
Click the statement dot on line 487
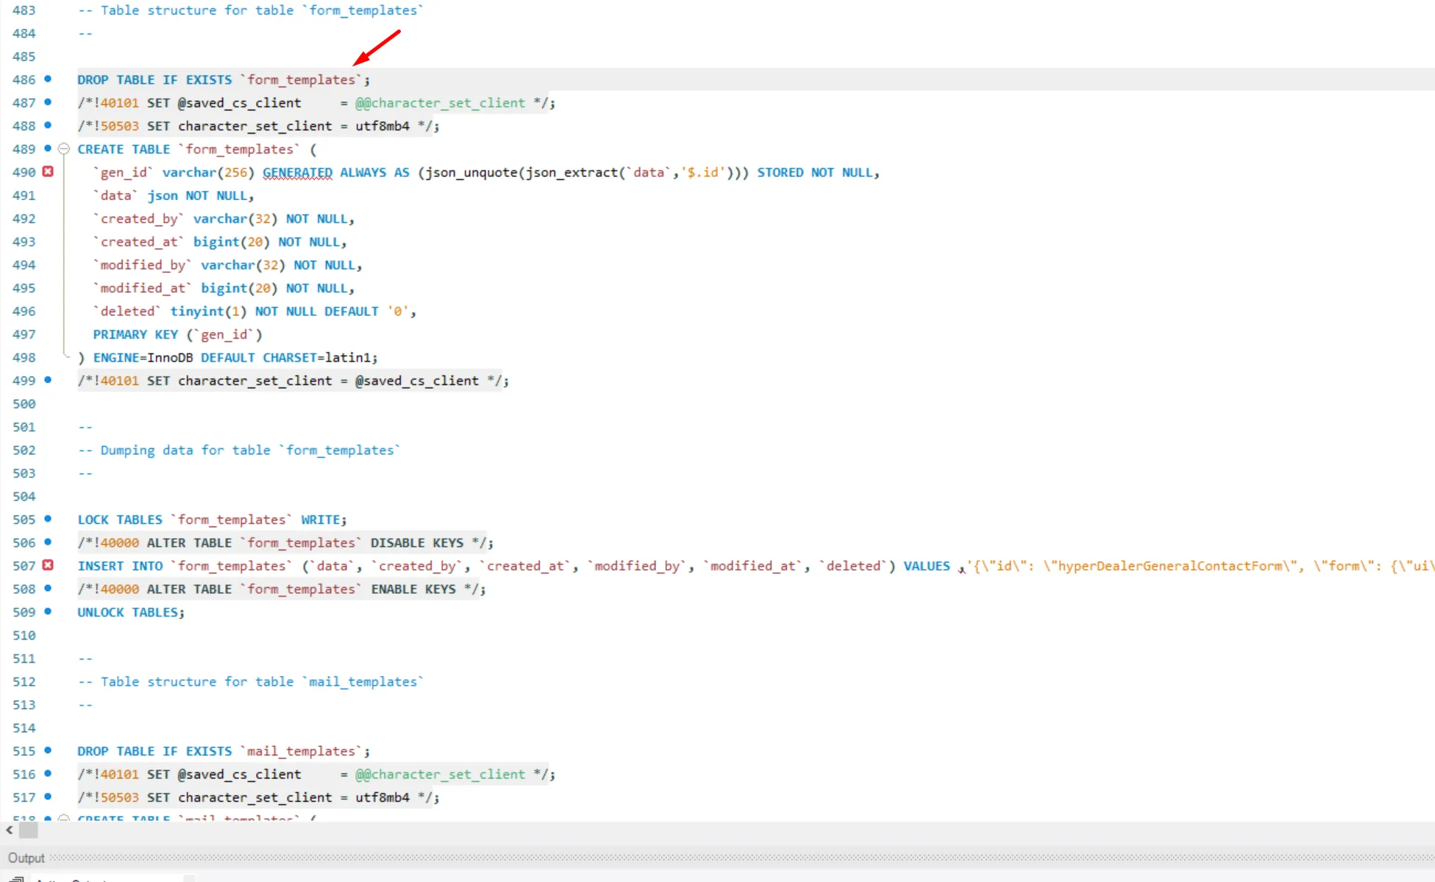coord(48,102)
